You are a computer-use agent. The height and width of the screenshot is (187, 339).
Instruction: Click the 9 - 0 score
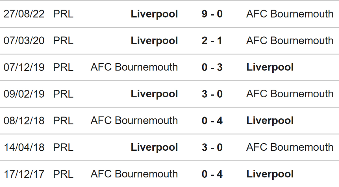click(x=212, y=14)
